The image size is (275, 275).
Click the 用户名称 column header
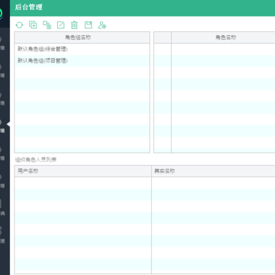click(x=83, y=171)
